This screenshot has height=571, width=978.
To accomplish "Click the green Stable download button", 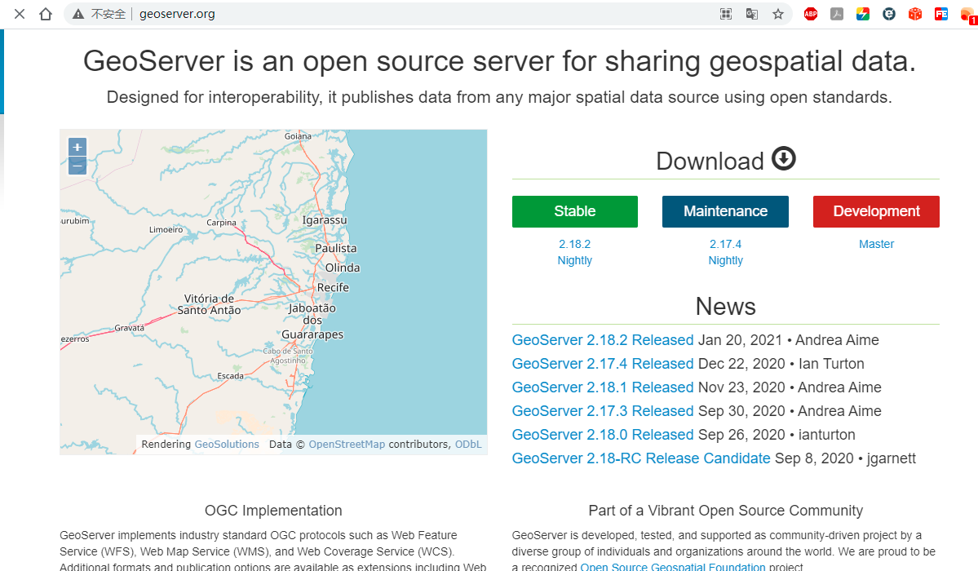I will tap(575, 211).
